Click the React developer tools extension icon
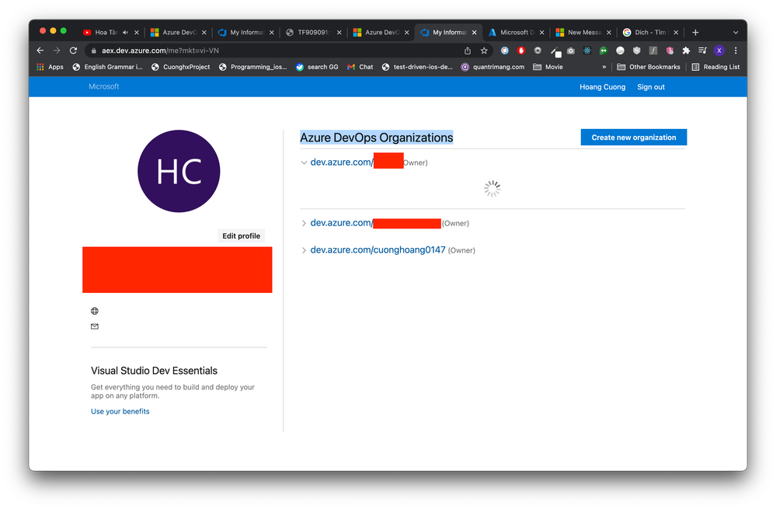Viewport: 776px width, 509px height. [587, 51]
